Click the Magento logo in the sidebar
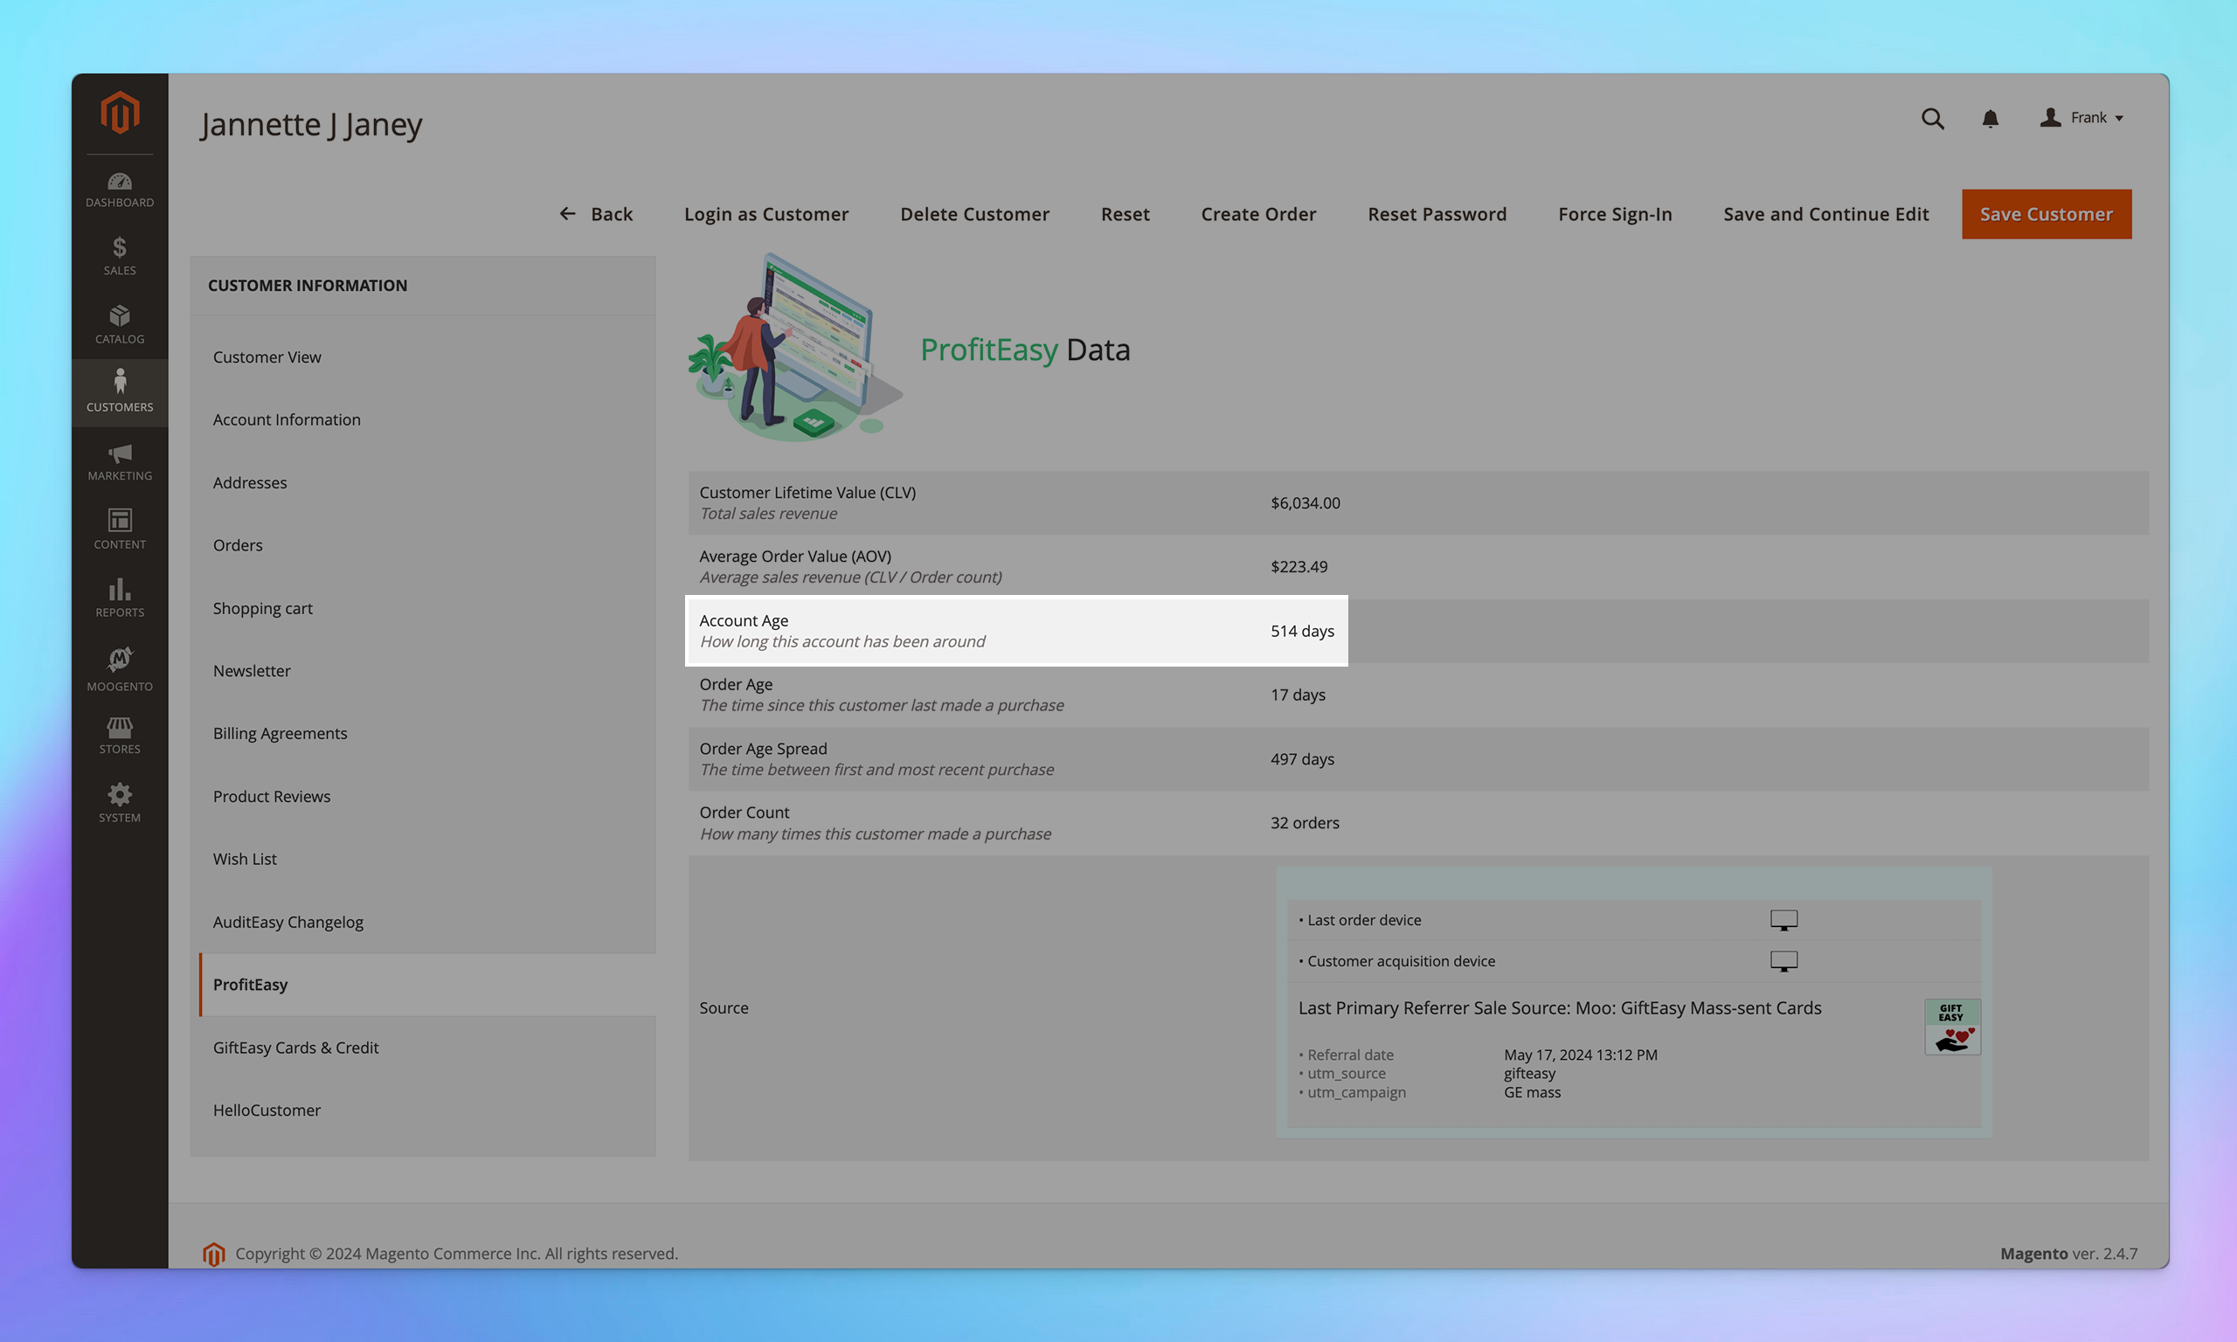Viewport: 2237px width, 1342px height. (120, 113)
